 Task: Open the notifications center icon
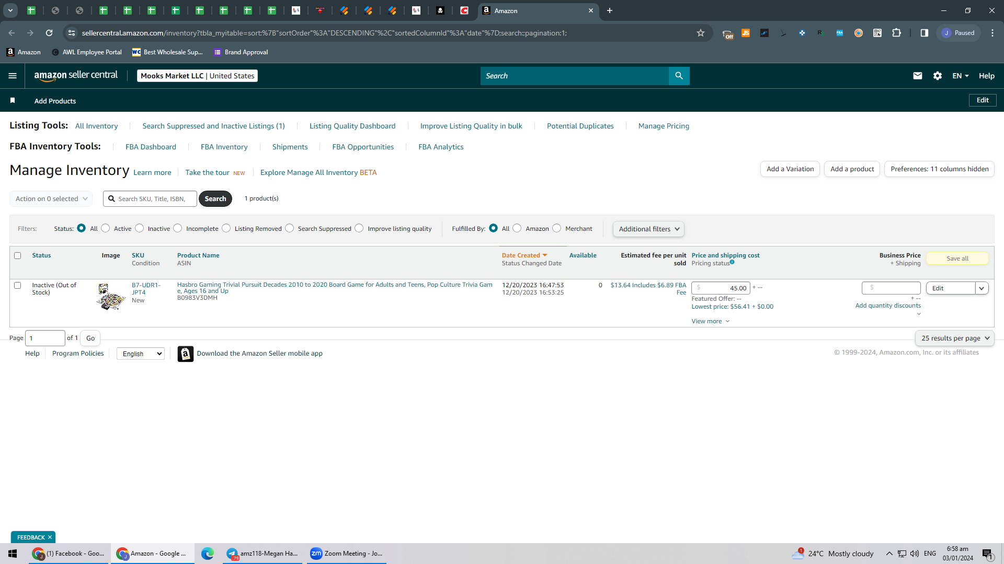tap(987, 554)
